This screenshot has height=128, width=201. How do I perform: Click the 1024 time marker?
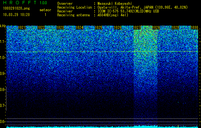80,28
